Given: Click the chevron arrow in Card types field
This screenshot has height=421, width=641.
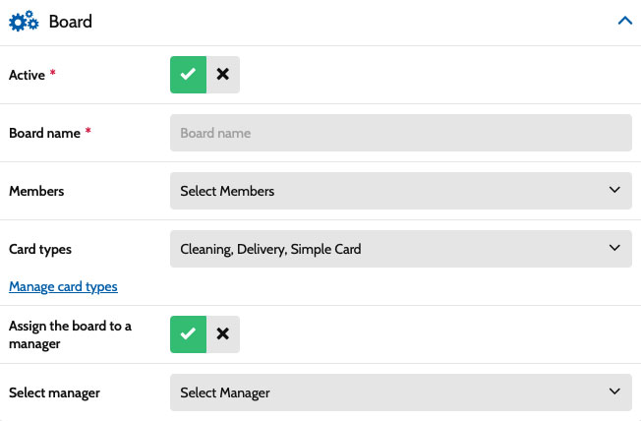Looking at the screenshot, I should [x=614, y=249].
